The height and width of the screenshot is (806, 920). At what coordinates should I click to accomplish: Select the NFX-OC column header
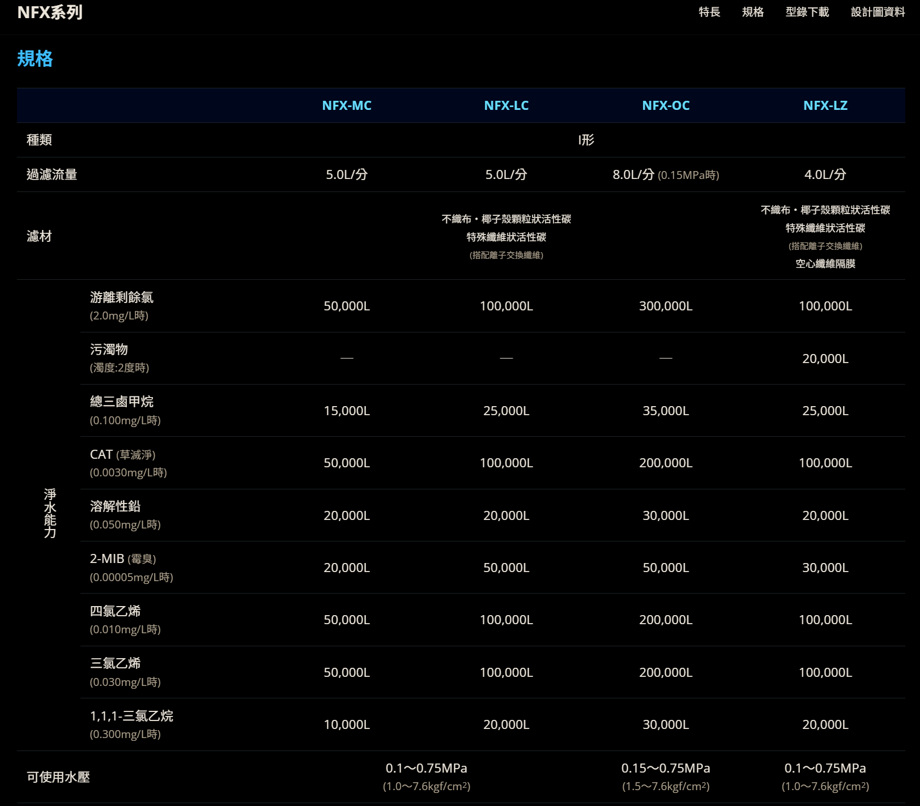666,105
